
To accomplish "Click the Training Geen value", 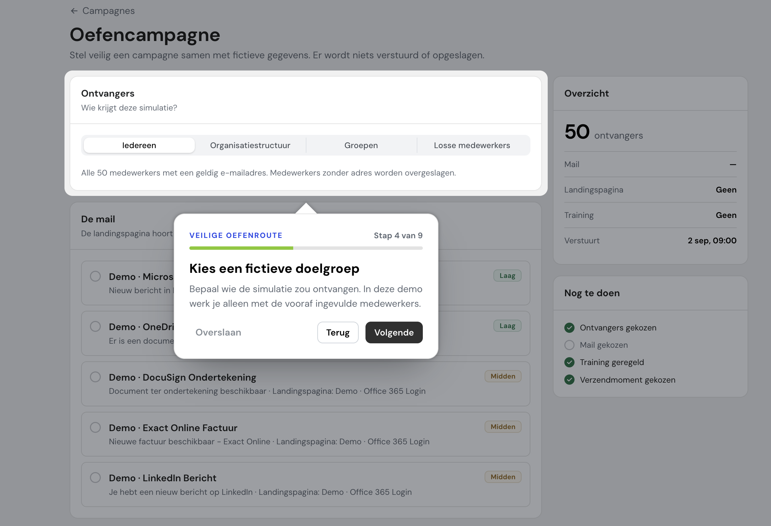I will [726, 215].
